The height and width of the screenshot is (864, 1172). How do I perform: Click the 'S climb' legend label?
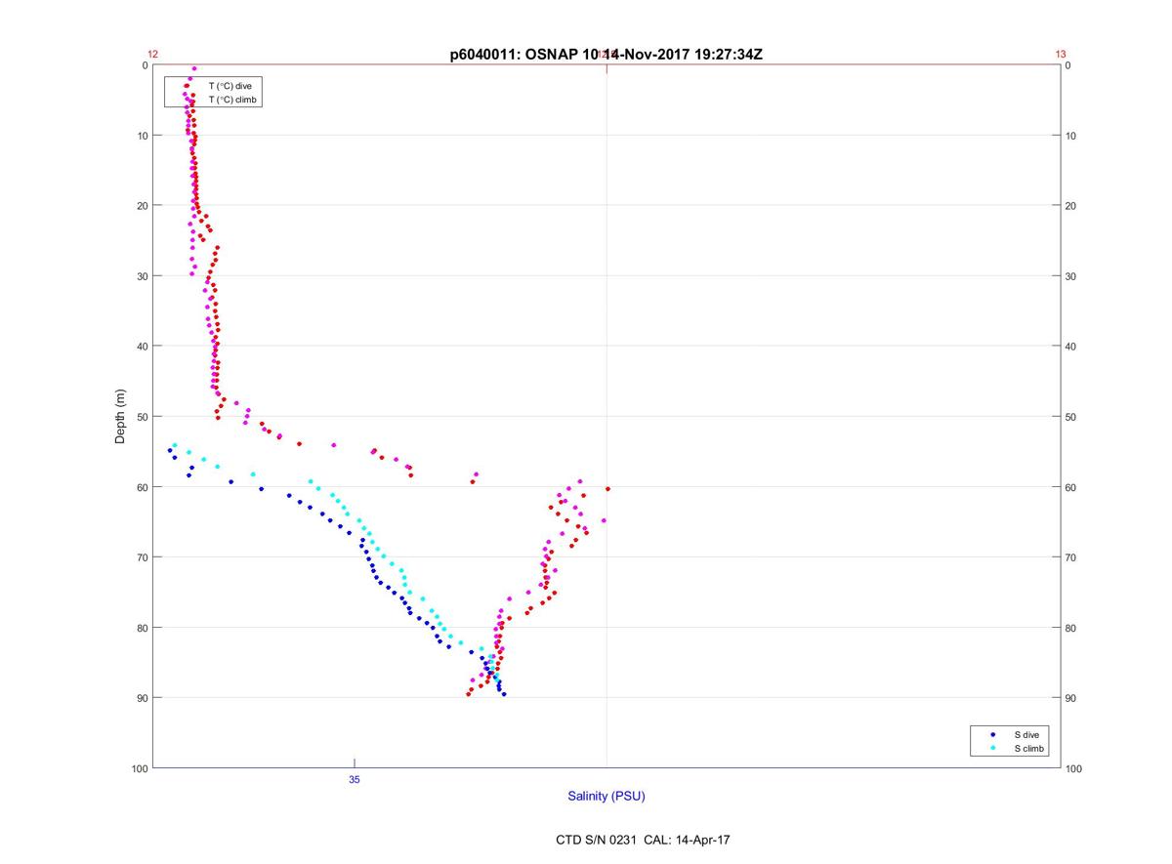pos(1028,748)
